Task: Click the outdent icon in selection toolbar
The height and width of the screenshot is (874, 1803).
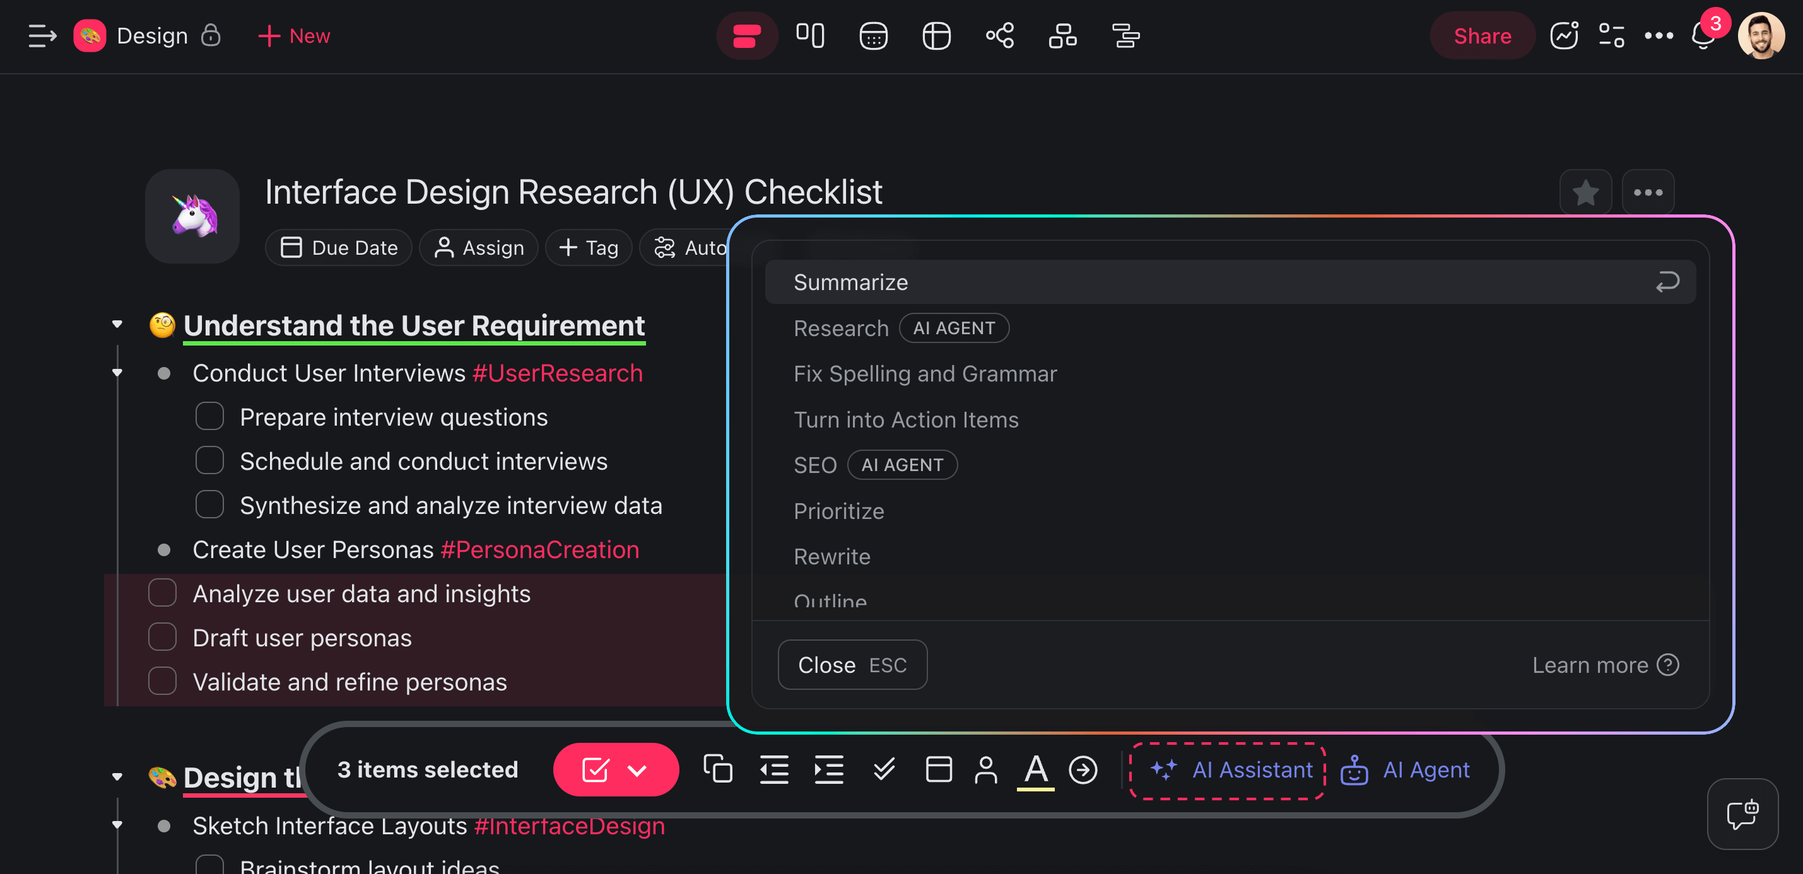Action: (773, 769)
